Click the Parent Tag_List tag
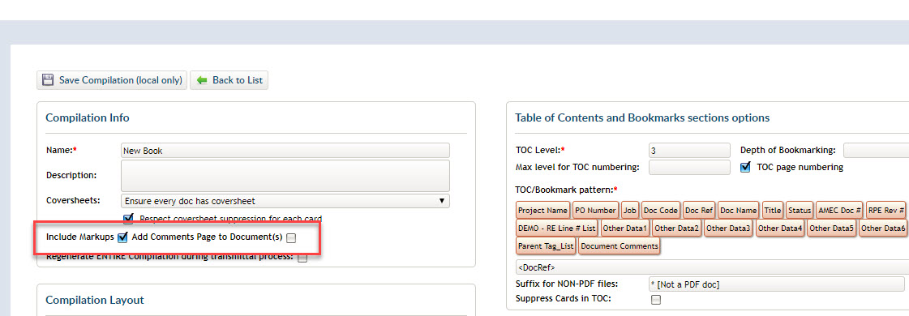Viewport: 909px width, 316px height. click(546, 246)
